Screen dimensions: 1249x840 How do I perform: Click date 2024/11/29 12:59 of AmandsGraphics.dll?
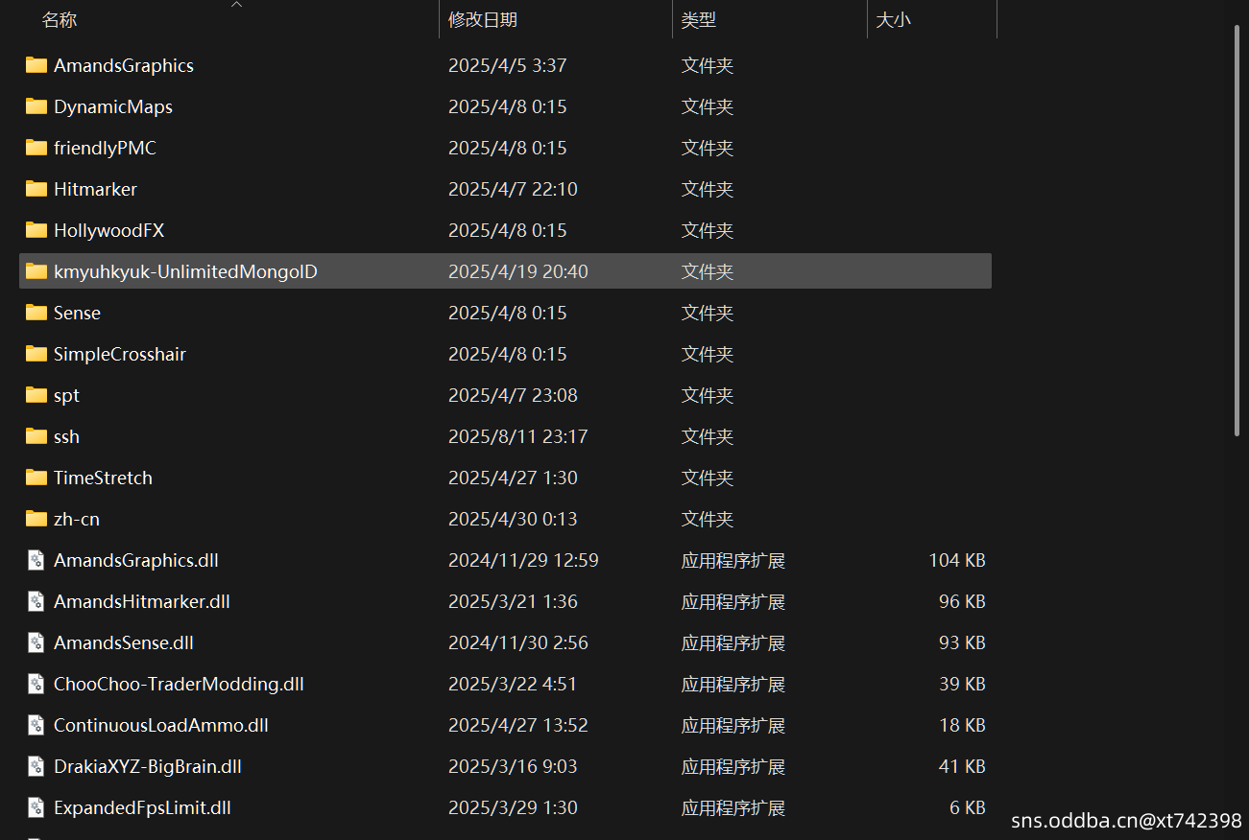523,560
